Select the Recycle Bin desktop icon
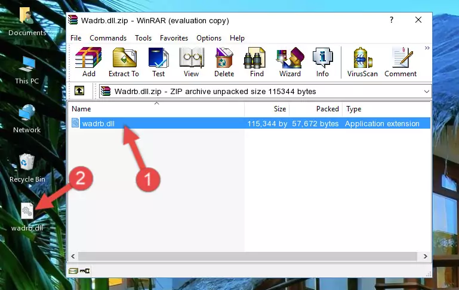Image resolution: width=459 pixels, height=290 pixels. [27, 169]
